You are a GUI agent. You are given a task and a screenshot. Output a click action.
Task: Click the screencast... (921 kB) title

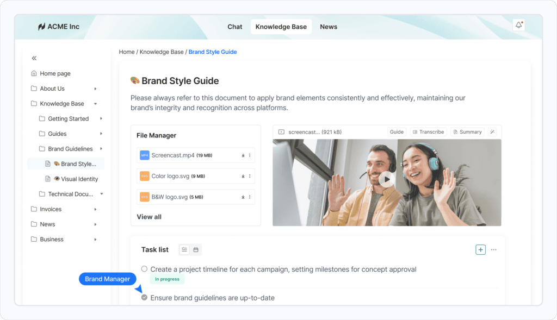315,132
